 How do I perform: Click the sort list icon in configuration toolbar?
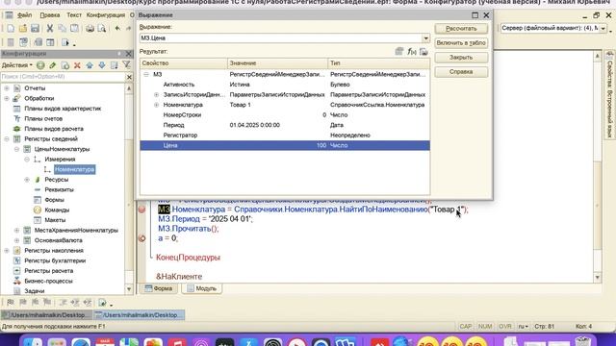115,65
